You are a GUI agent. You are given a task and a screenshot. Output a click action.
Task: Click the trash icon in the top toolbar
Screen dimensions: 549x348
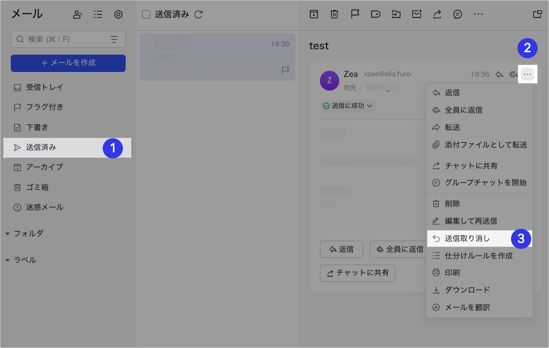334,14
